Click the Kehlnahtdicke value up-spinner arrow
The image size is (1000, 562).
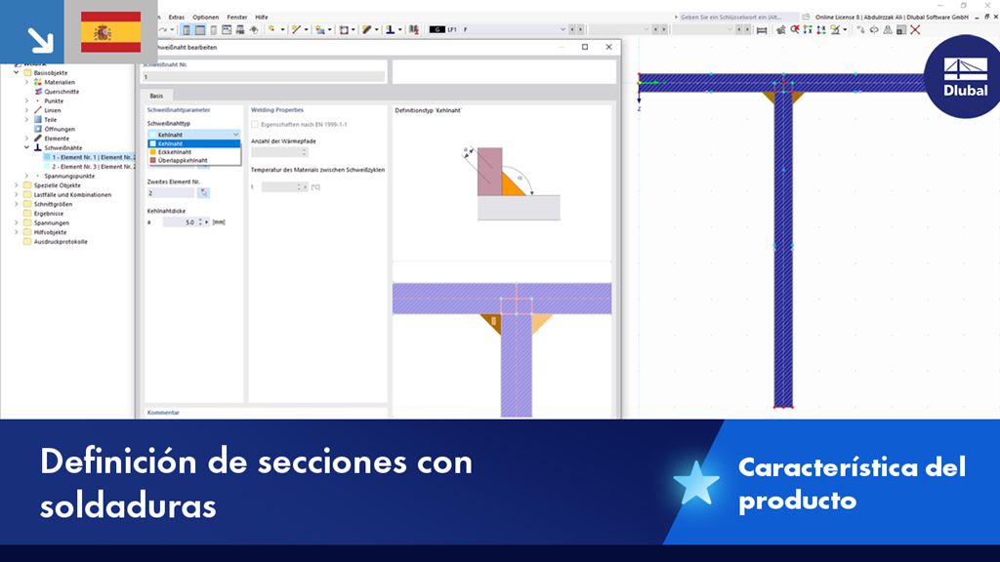pos(200,220)
